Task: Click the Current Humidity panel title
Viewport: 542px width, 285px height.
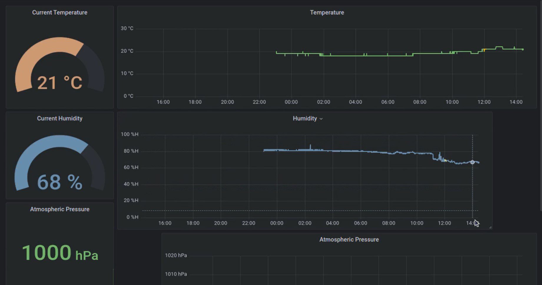Action: coord(59,118)
